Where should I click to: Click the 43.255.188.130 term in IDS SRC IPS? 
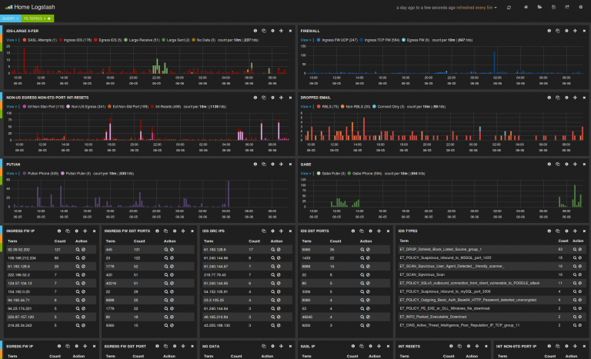[217, 325]
